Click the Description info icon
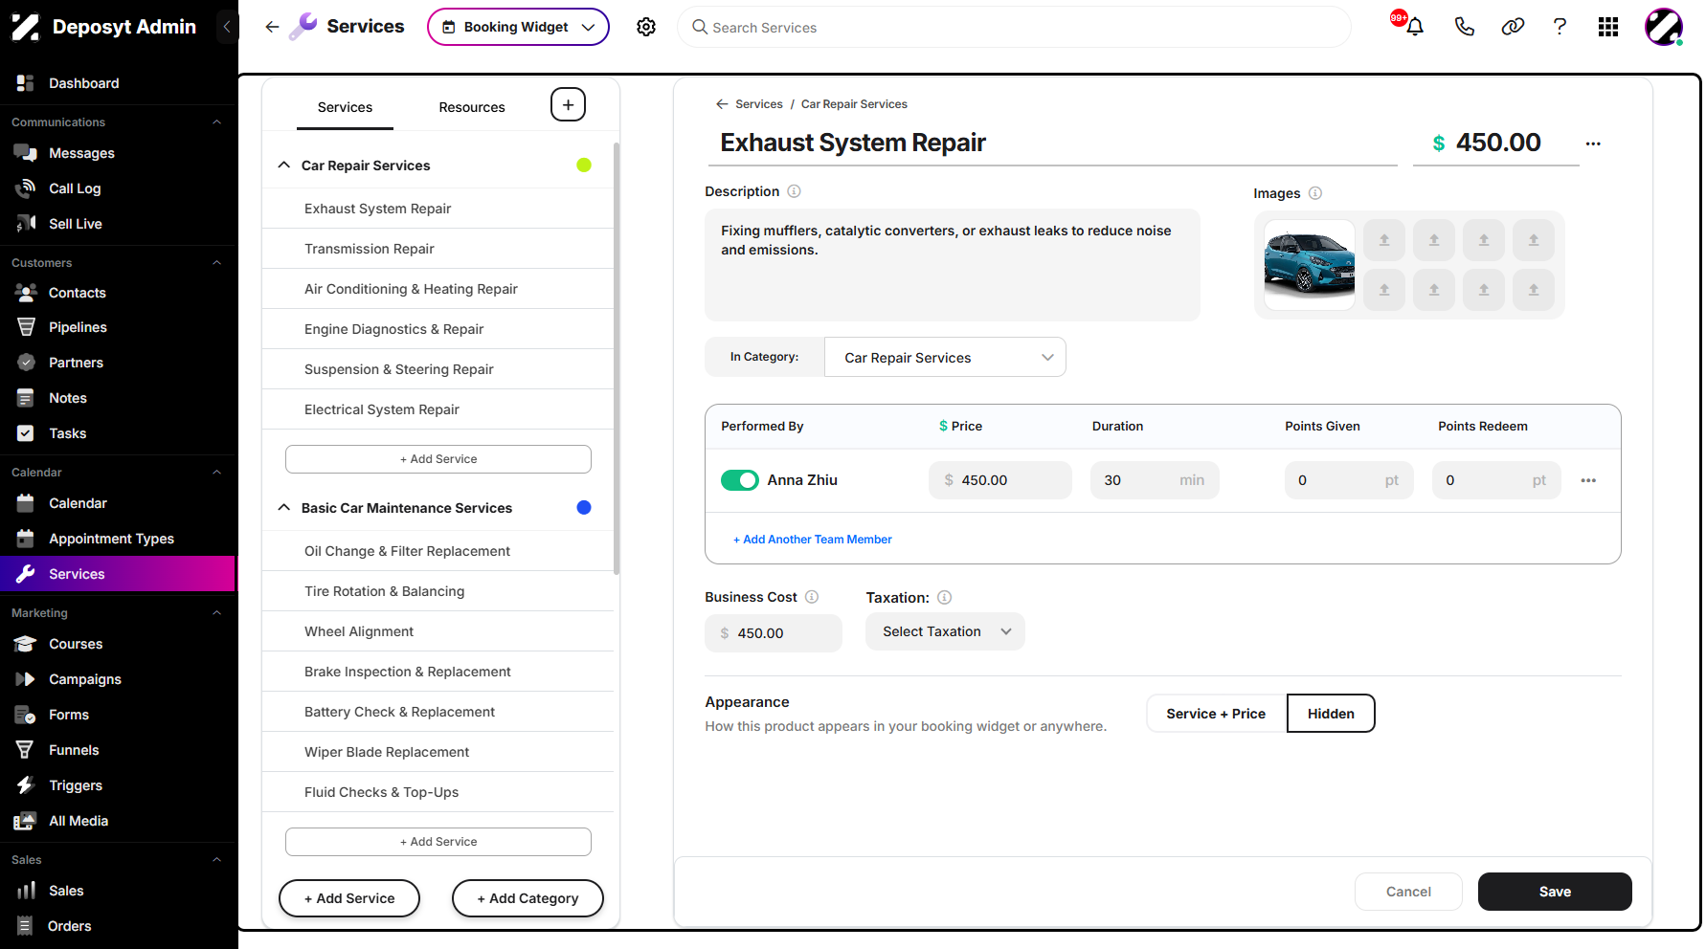 tap(794, 191)
